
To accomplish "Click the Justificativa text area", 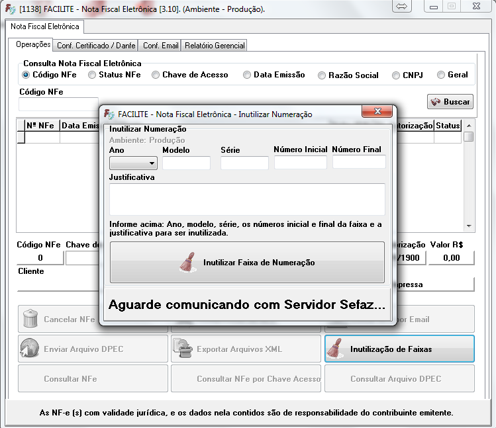I will 247,200.
